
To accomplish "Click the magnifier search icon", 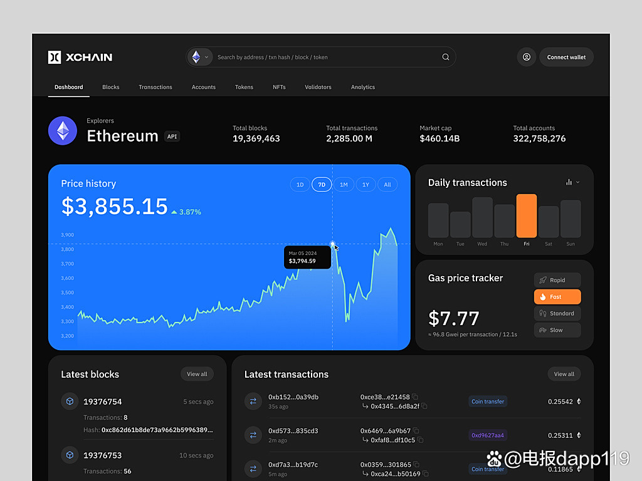I will point(446,57).
